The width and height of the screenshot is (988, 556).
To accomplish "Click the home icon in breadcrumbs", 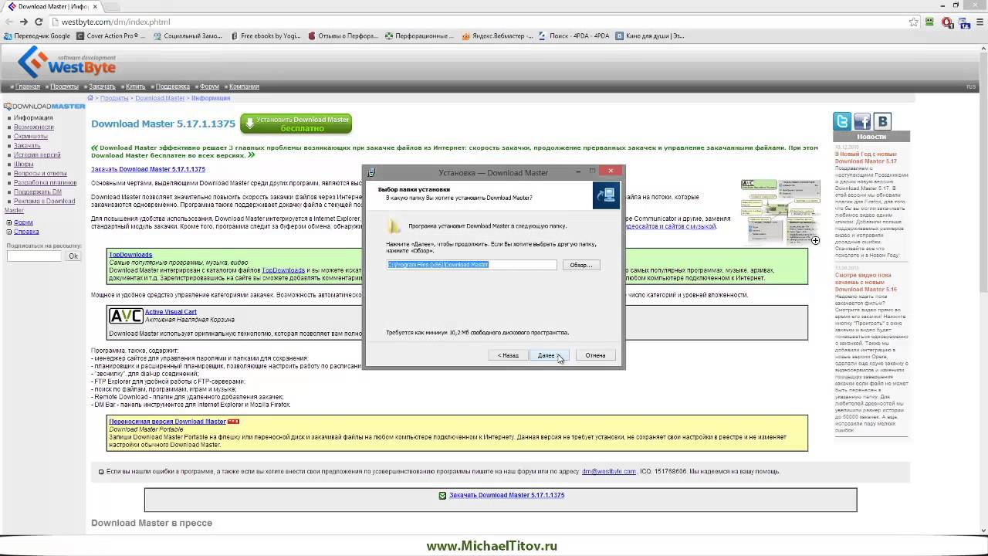I will pyautogui.click(x=90, y=98).
